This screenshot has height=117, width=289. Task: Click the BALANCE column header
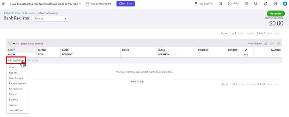point(275,50)
